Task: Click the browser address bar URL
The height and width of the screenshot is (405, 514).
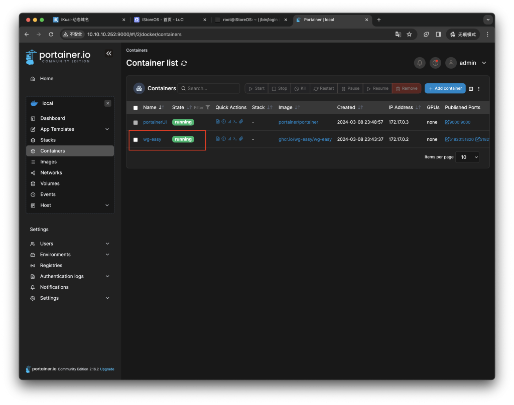Action: (x=135, y=35)
